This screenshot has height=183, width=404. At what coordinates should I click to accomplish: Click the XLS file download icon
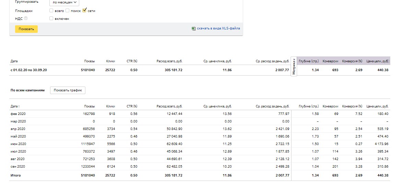[x=193, y=29]
